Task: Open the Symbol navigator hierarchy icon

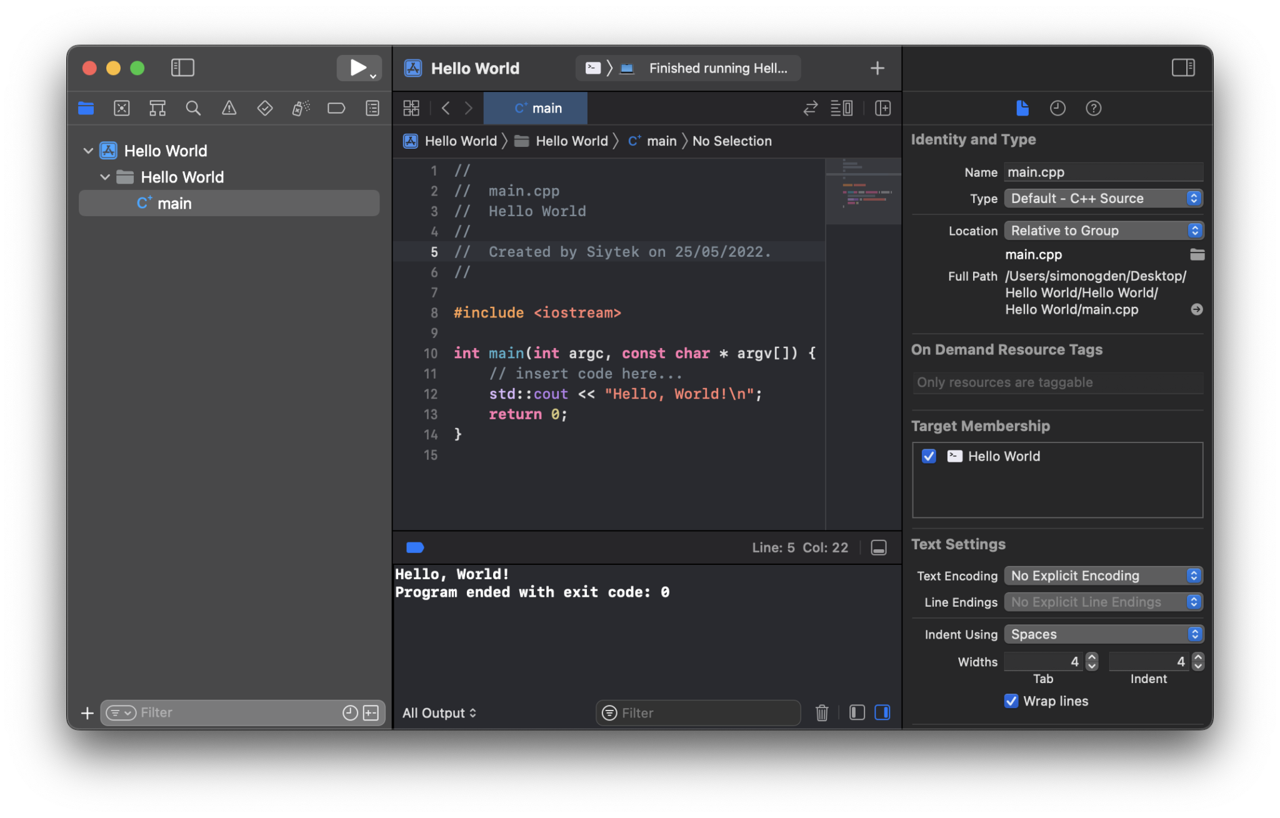Action: (157, 107)
